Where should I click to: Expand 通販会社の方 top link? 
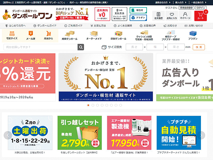click(163, 2)
